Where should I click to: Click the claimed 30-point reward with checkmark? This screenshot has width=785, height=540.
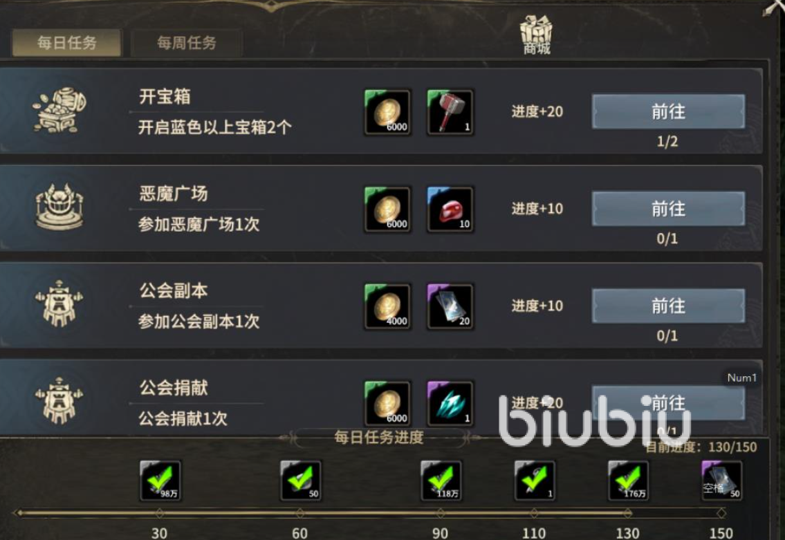pyautogui.click(x=160, y=481)
